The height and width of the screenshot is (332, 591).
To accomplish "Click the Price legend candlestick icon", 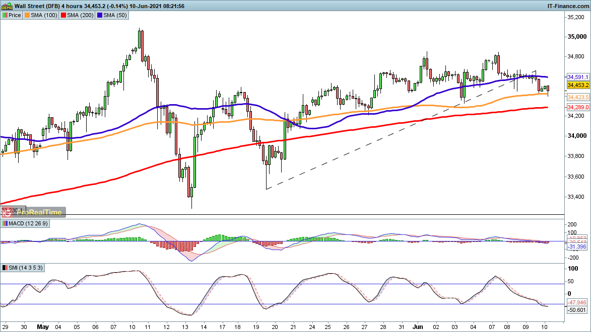I will pos(5,15).
